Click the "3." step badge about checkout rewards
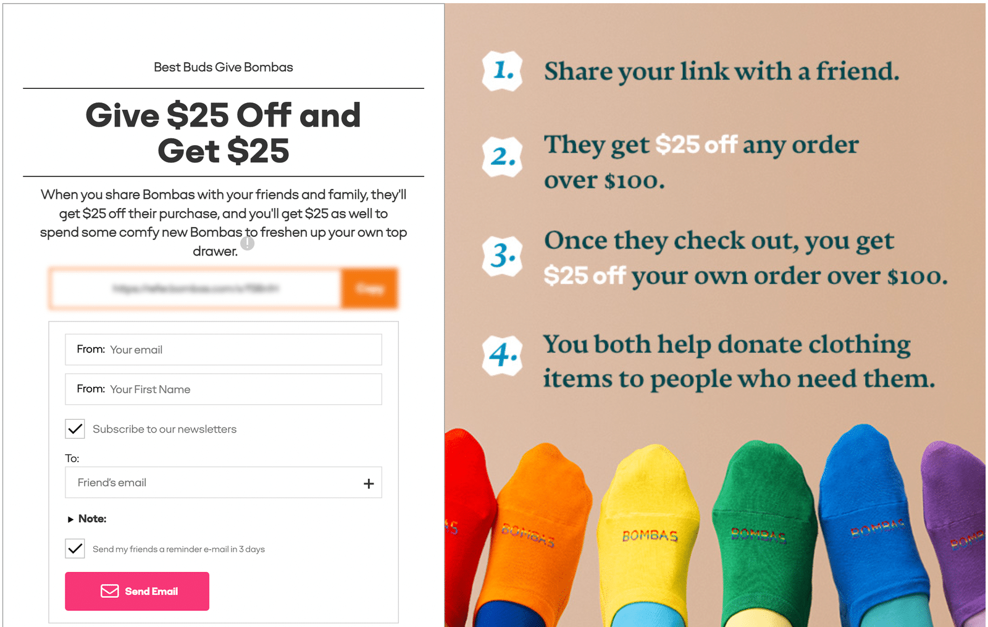The height and width of the screenshot is (627, 988). (x=502, y=257)
